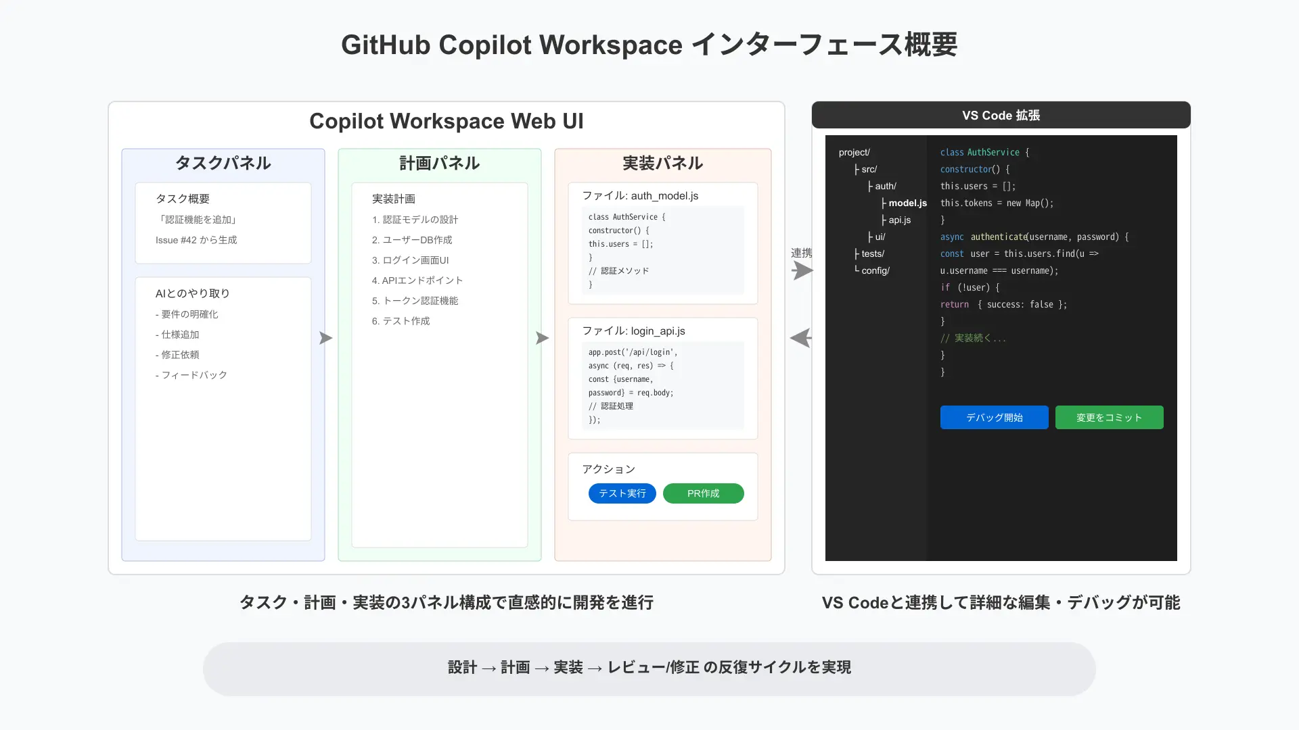Click the this.tokens = new Map(); line
1299x730 pixels.
pos(997,203)
